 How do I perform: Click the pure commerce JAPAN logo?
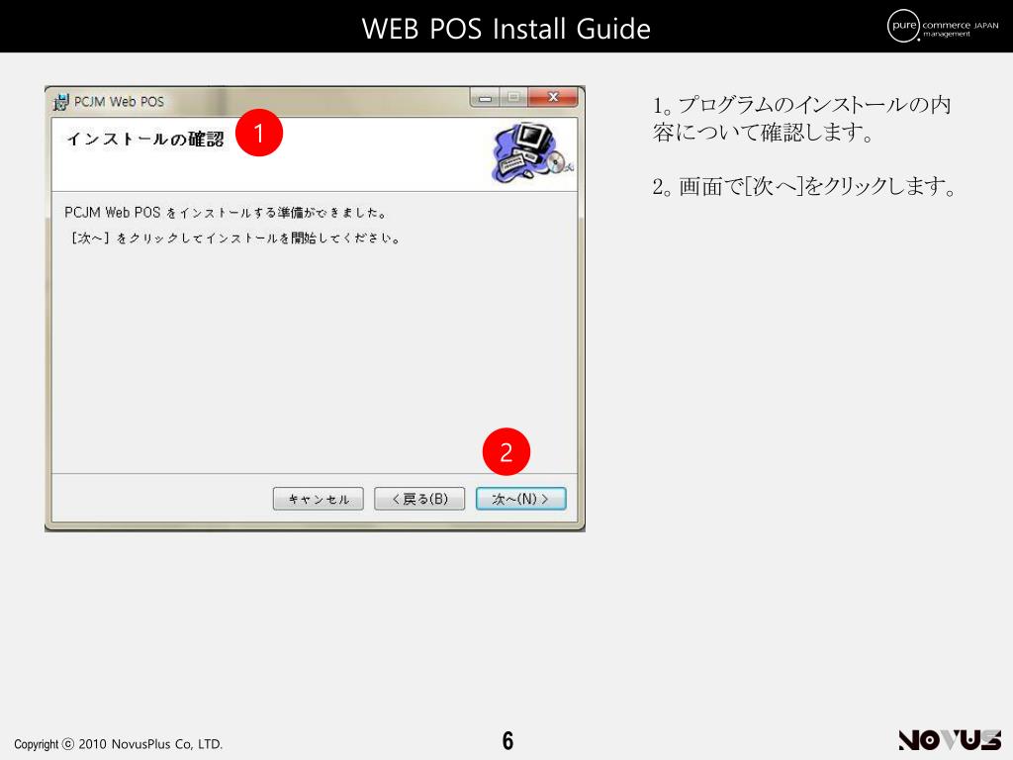[x=943, y=27]
